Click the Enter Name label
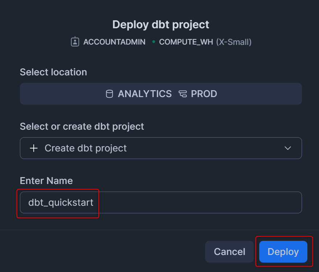Screen dimensions: 319x272 point(46,180)
